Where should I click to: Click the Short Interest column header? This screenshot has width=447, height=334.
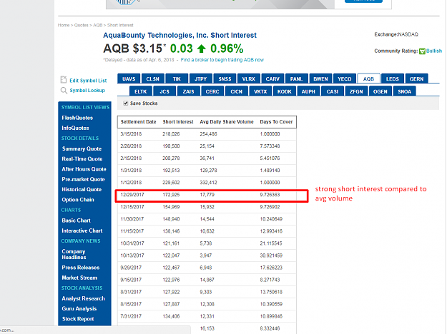pos(178,122)
